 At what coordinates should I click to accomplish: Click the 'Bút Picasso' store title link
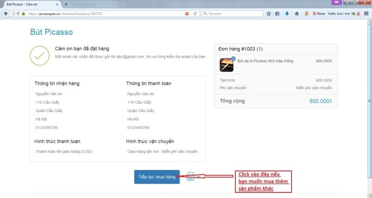pos(51,32)
